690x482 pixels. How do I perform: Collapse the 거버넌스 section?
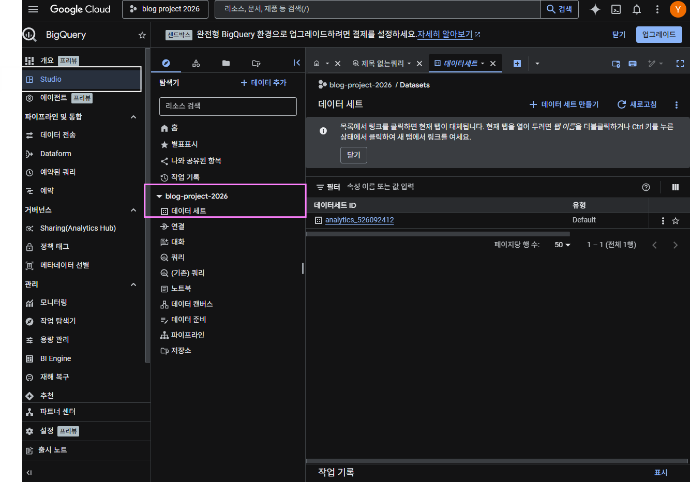point(133,210)
